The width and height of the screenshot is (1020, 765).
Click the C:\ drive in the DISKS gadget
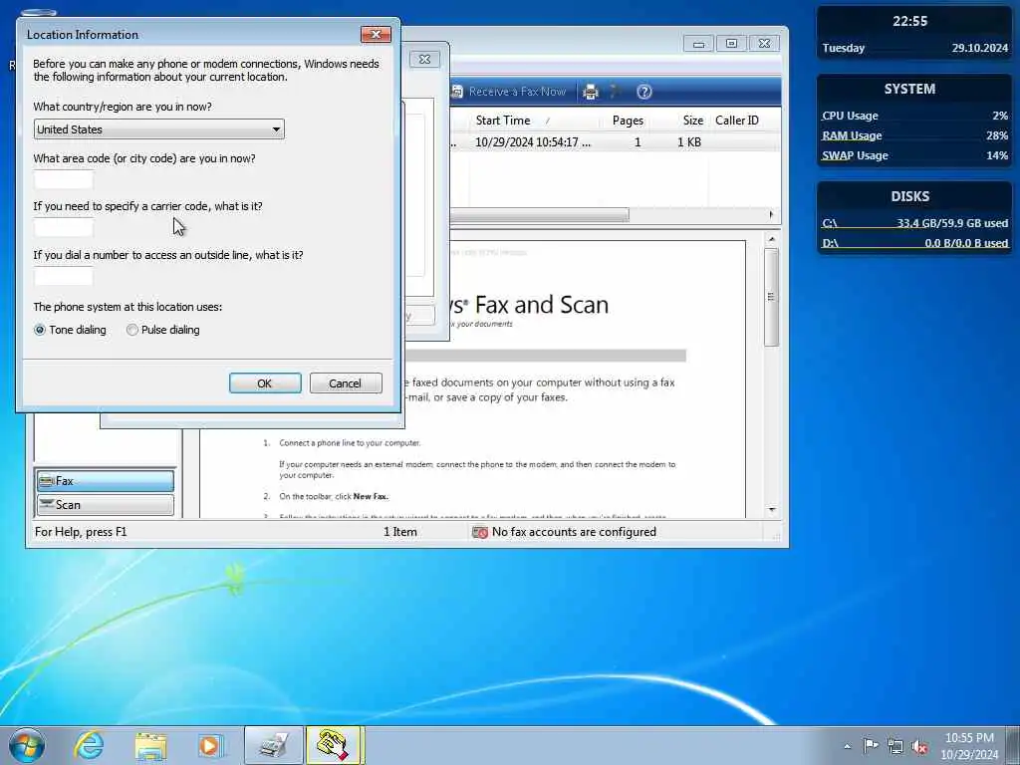[913, 223]
